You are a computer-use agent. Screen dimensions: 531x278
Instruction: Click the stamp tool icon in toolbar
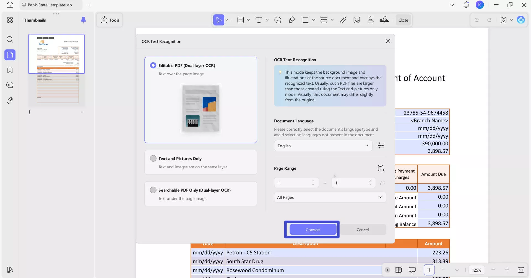coord(370,20)
